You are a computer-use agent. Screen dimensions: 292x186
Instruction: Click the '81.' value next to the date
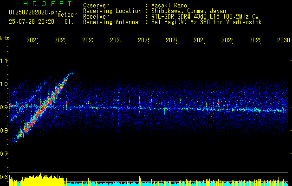click(69, 22)
